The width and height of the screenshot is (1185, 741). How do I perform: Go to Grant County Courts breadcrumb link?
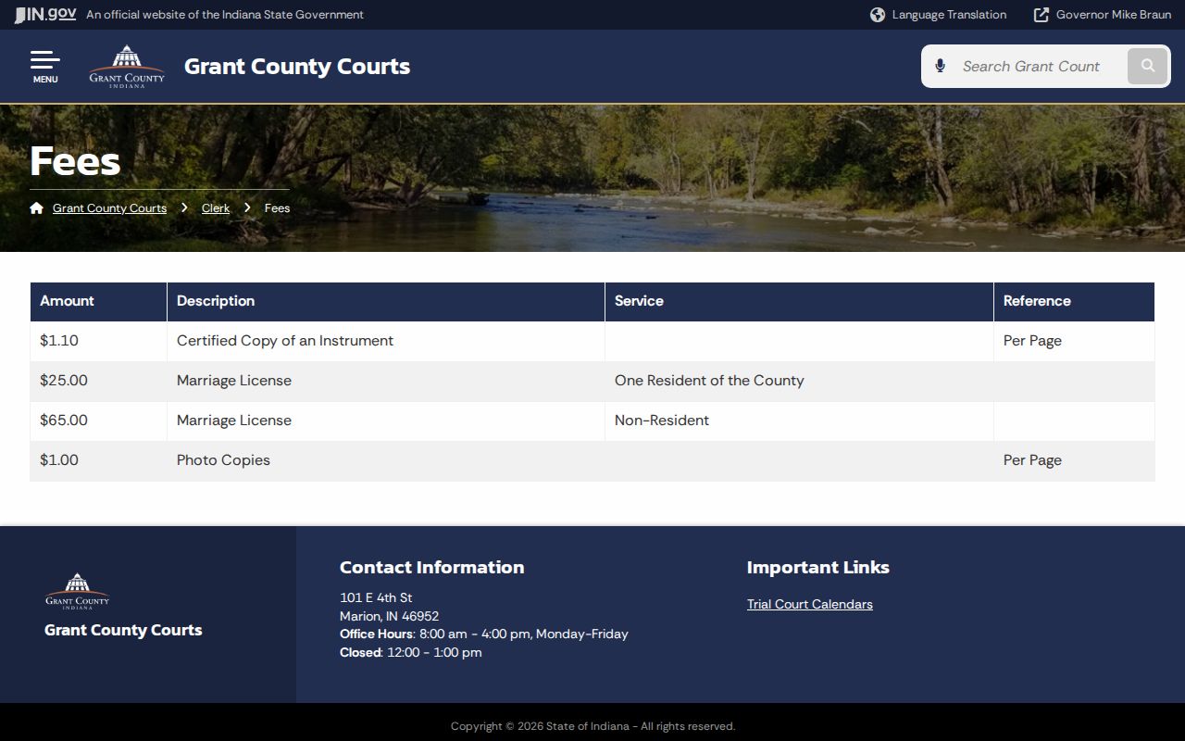click(109, 208)
